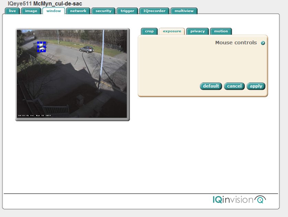Go to the network tab
The height and width of the screenshot is (217, 288).
pyautogui.click(x=78, y=11)
